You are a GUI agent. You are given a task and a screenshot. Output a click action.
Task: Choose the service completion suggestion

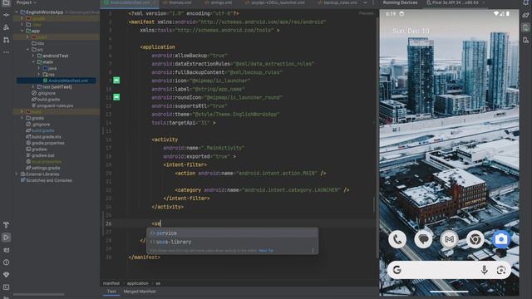(233, 233)
